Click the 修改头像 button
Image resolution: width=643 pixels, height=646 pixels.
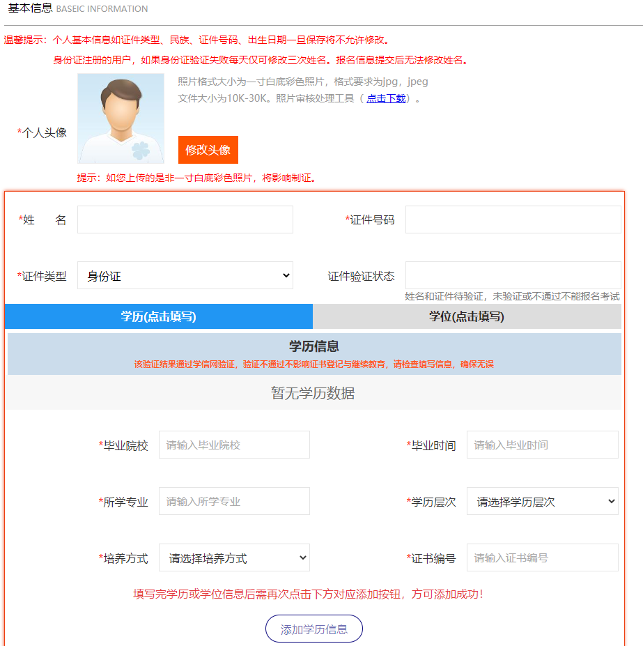(208, 150)
